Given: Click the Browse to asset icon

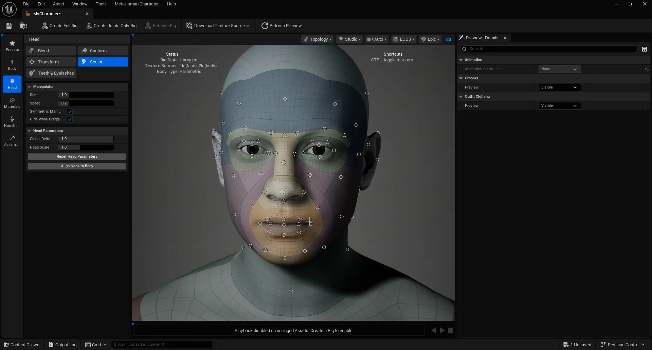Looking at the screenshot, I should click(x=23, y=26).
